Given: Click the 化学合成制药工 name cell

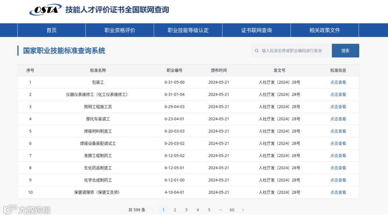Looking at the screenshot, I should pyautogui.click(x=98, y=180).
